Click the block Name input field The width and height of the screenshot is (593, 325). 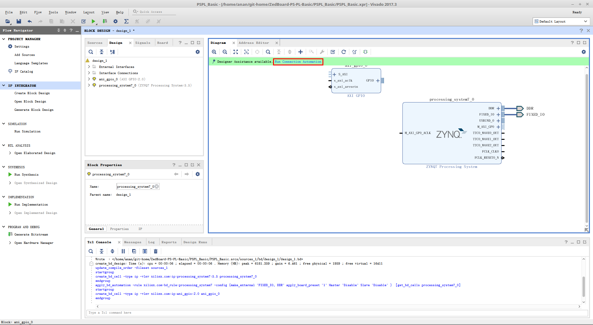pyautogui.click(x=138, y=186)
